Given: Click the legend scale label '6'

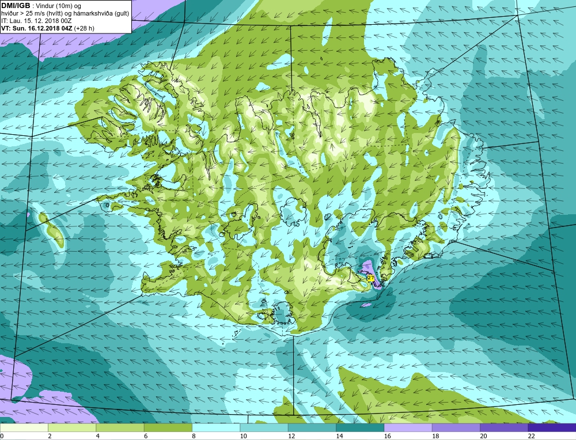Looking at the screenshot, I should [146, 436].
